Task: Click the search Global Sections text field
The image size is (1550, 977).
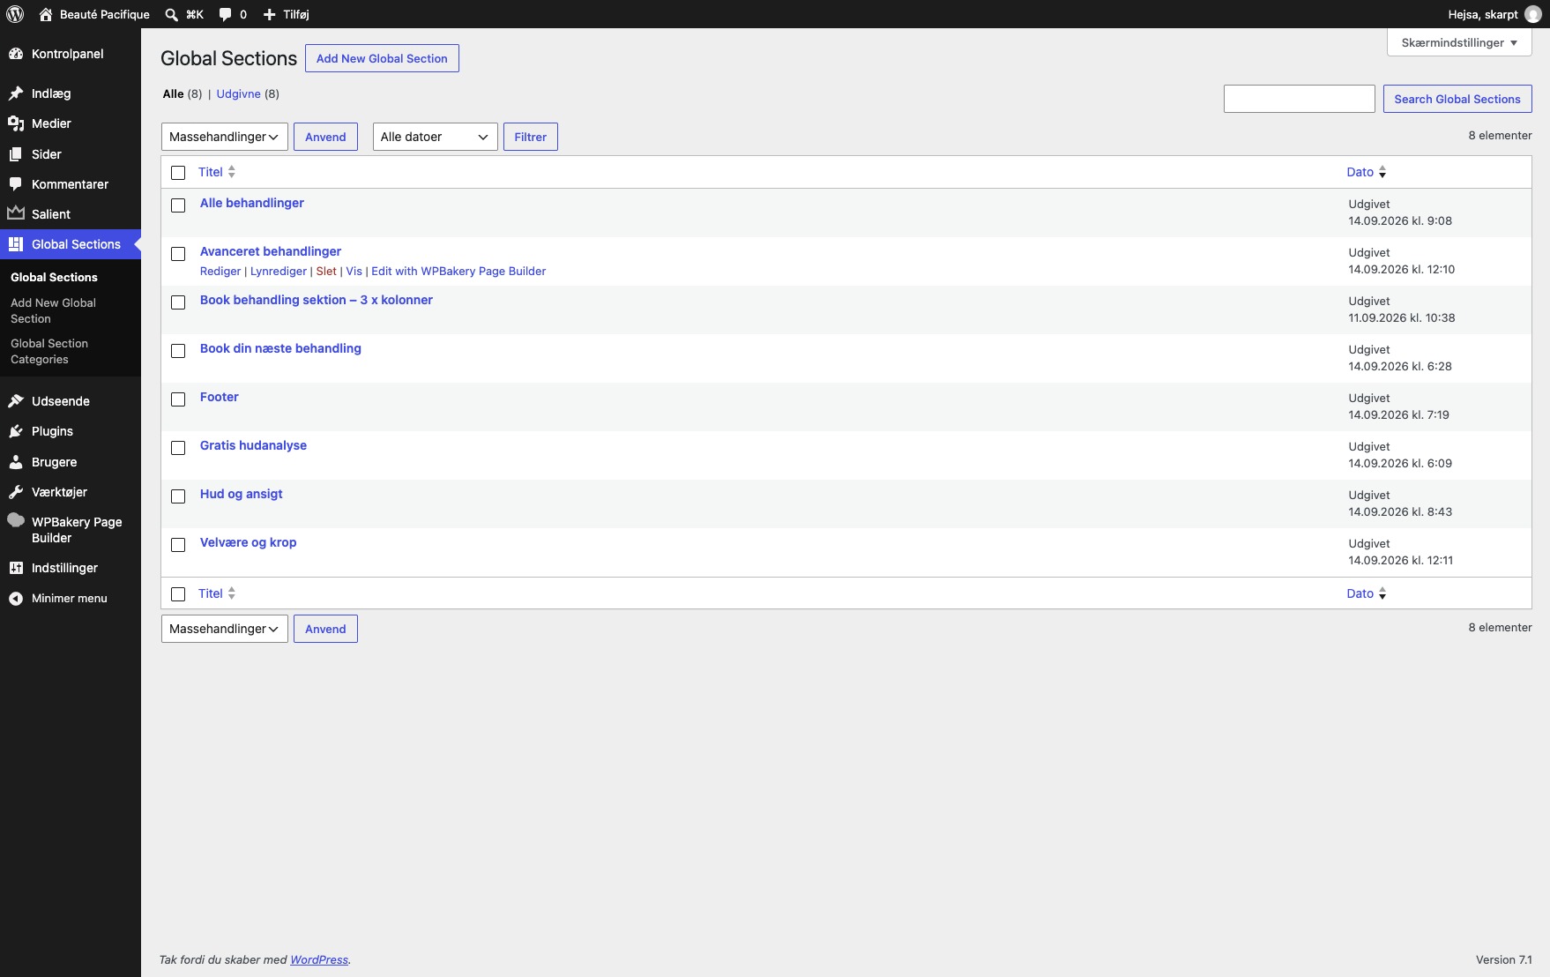Action: [1300, 99]
